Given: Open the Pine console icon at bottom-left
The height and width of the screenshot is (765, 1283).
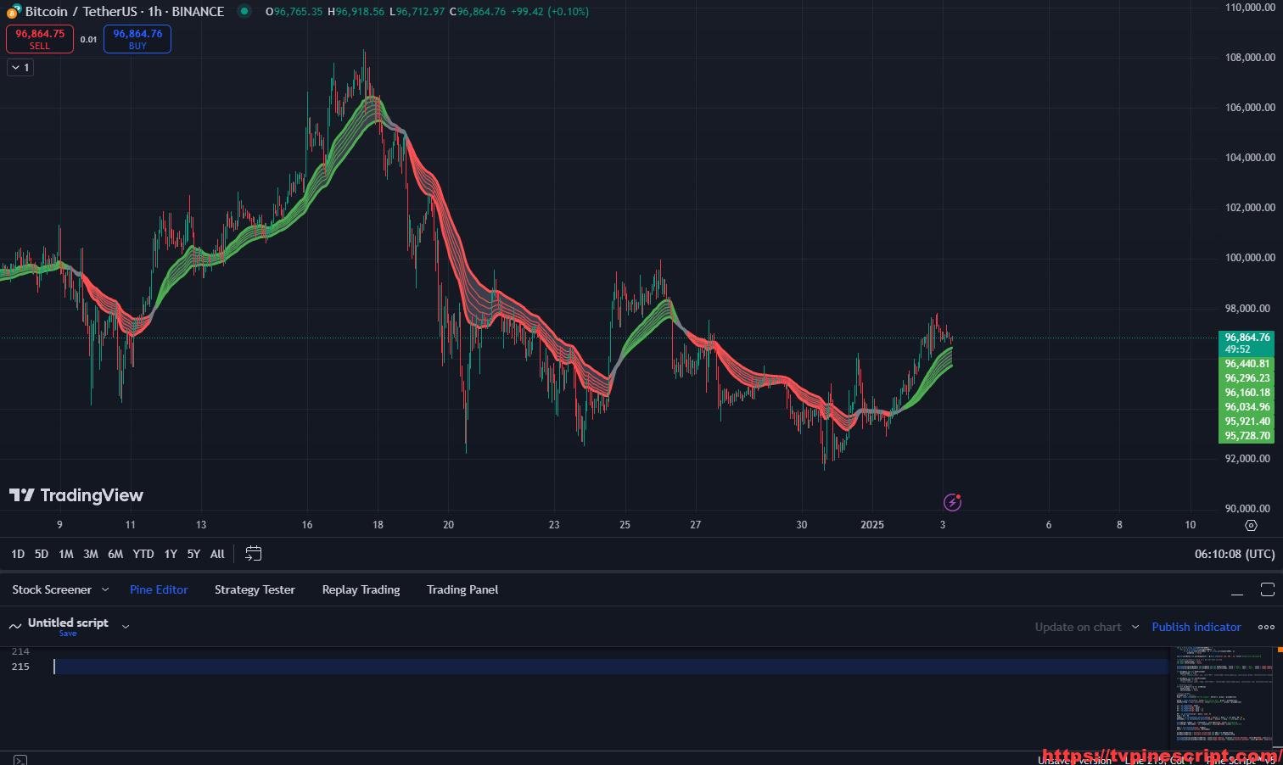Looking at the screenshot, I should coord(20,760).
